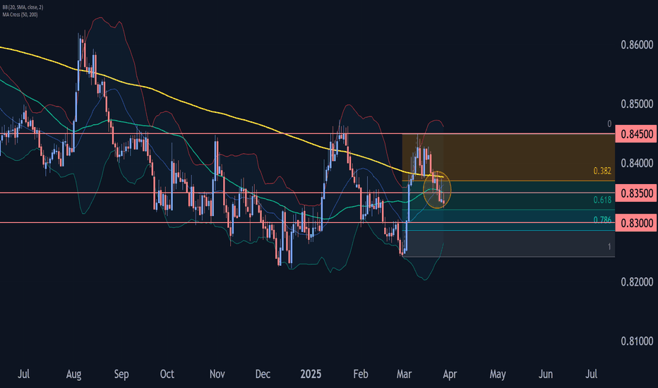Select the orange ellipse drawing near late March
Viewport: 658px width, 388px height.
(x=437, y=190)
